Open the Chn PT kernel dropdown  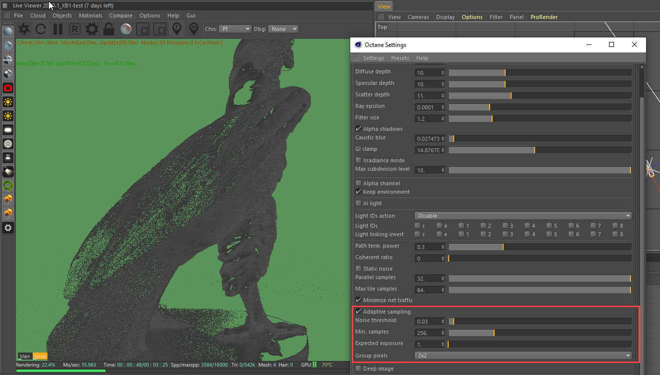(x=235, y=29)
